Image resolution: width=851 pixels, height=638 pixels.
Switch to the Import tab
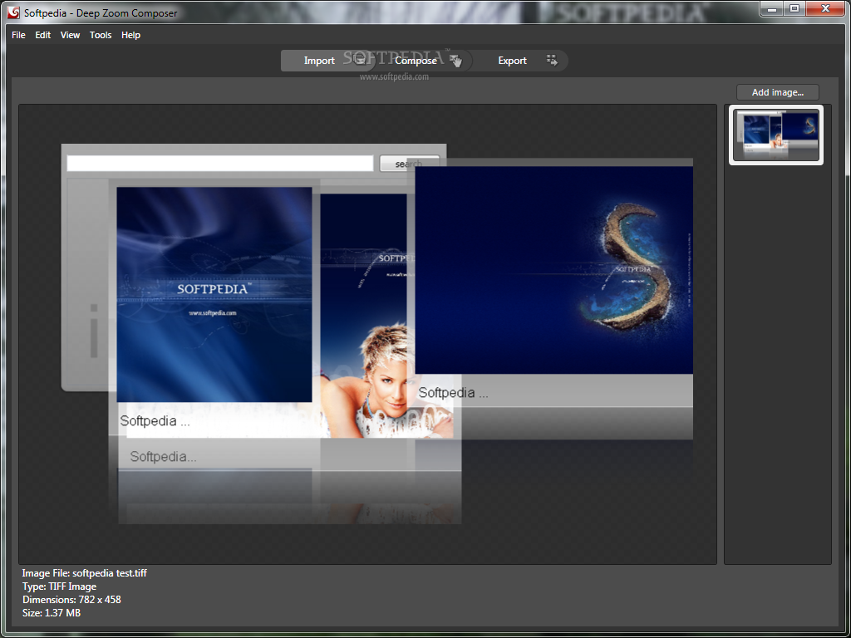point(327,61)
